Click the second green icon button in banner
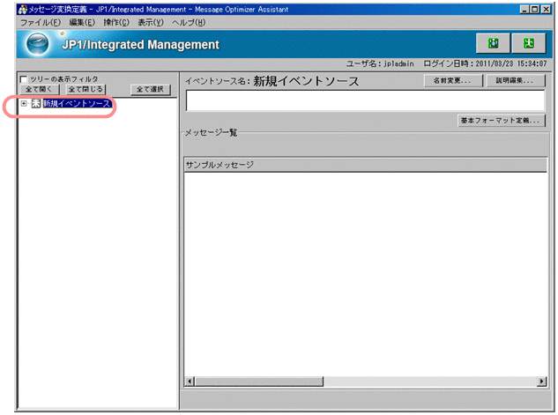 pyautogui.click(x=528, y=43)
